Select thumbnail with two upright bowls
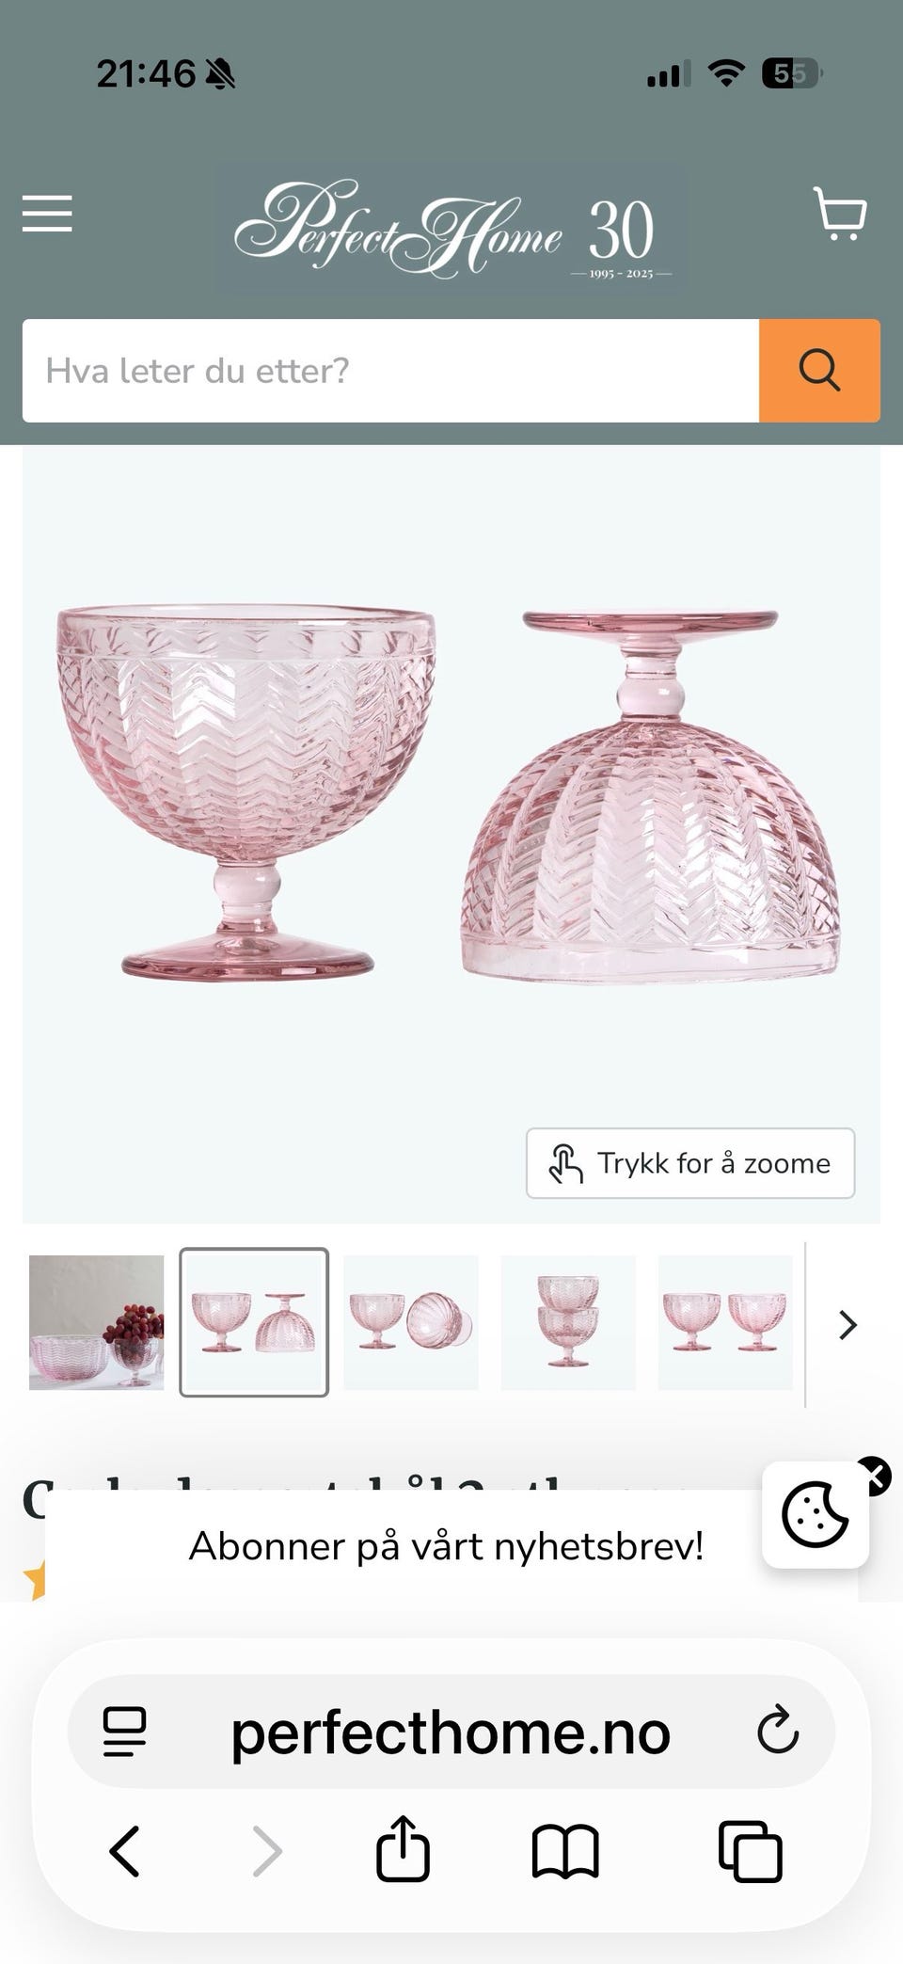This screenshot has width=903, height=1964. [725, 1322]
